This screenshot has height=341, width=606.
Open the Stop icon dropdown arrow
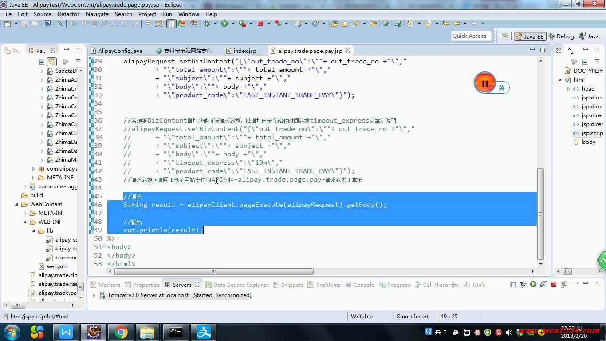pos(268,24)
